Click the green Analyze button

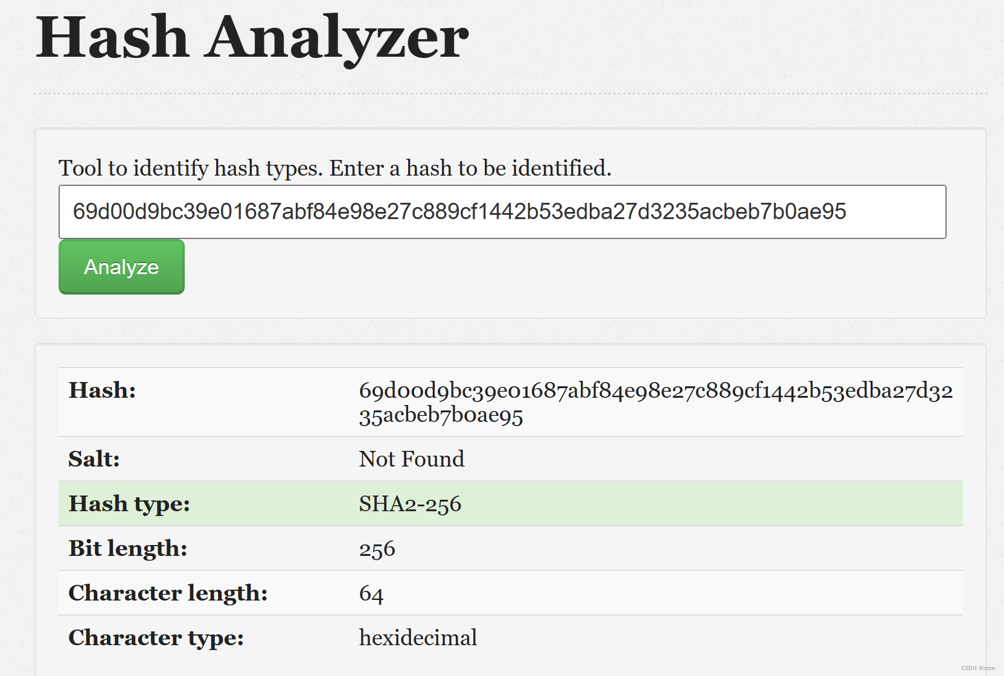[121, 267]
